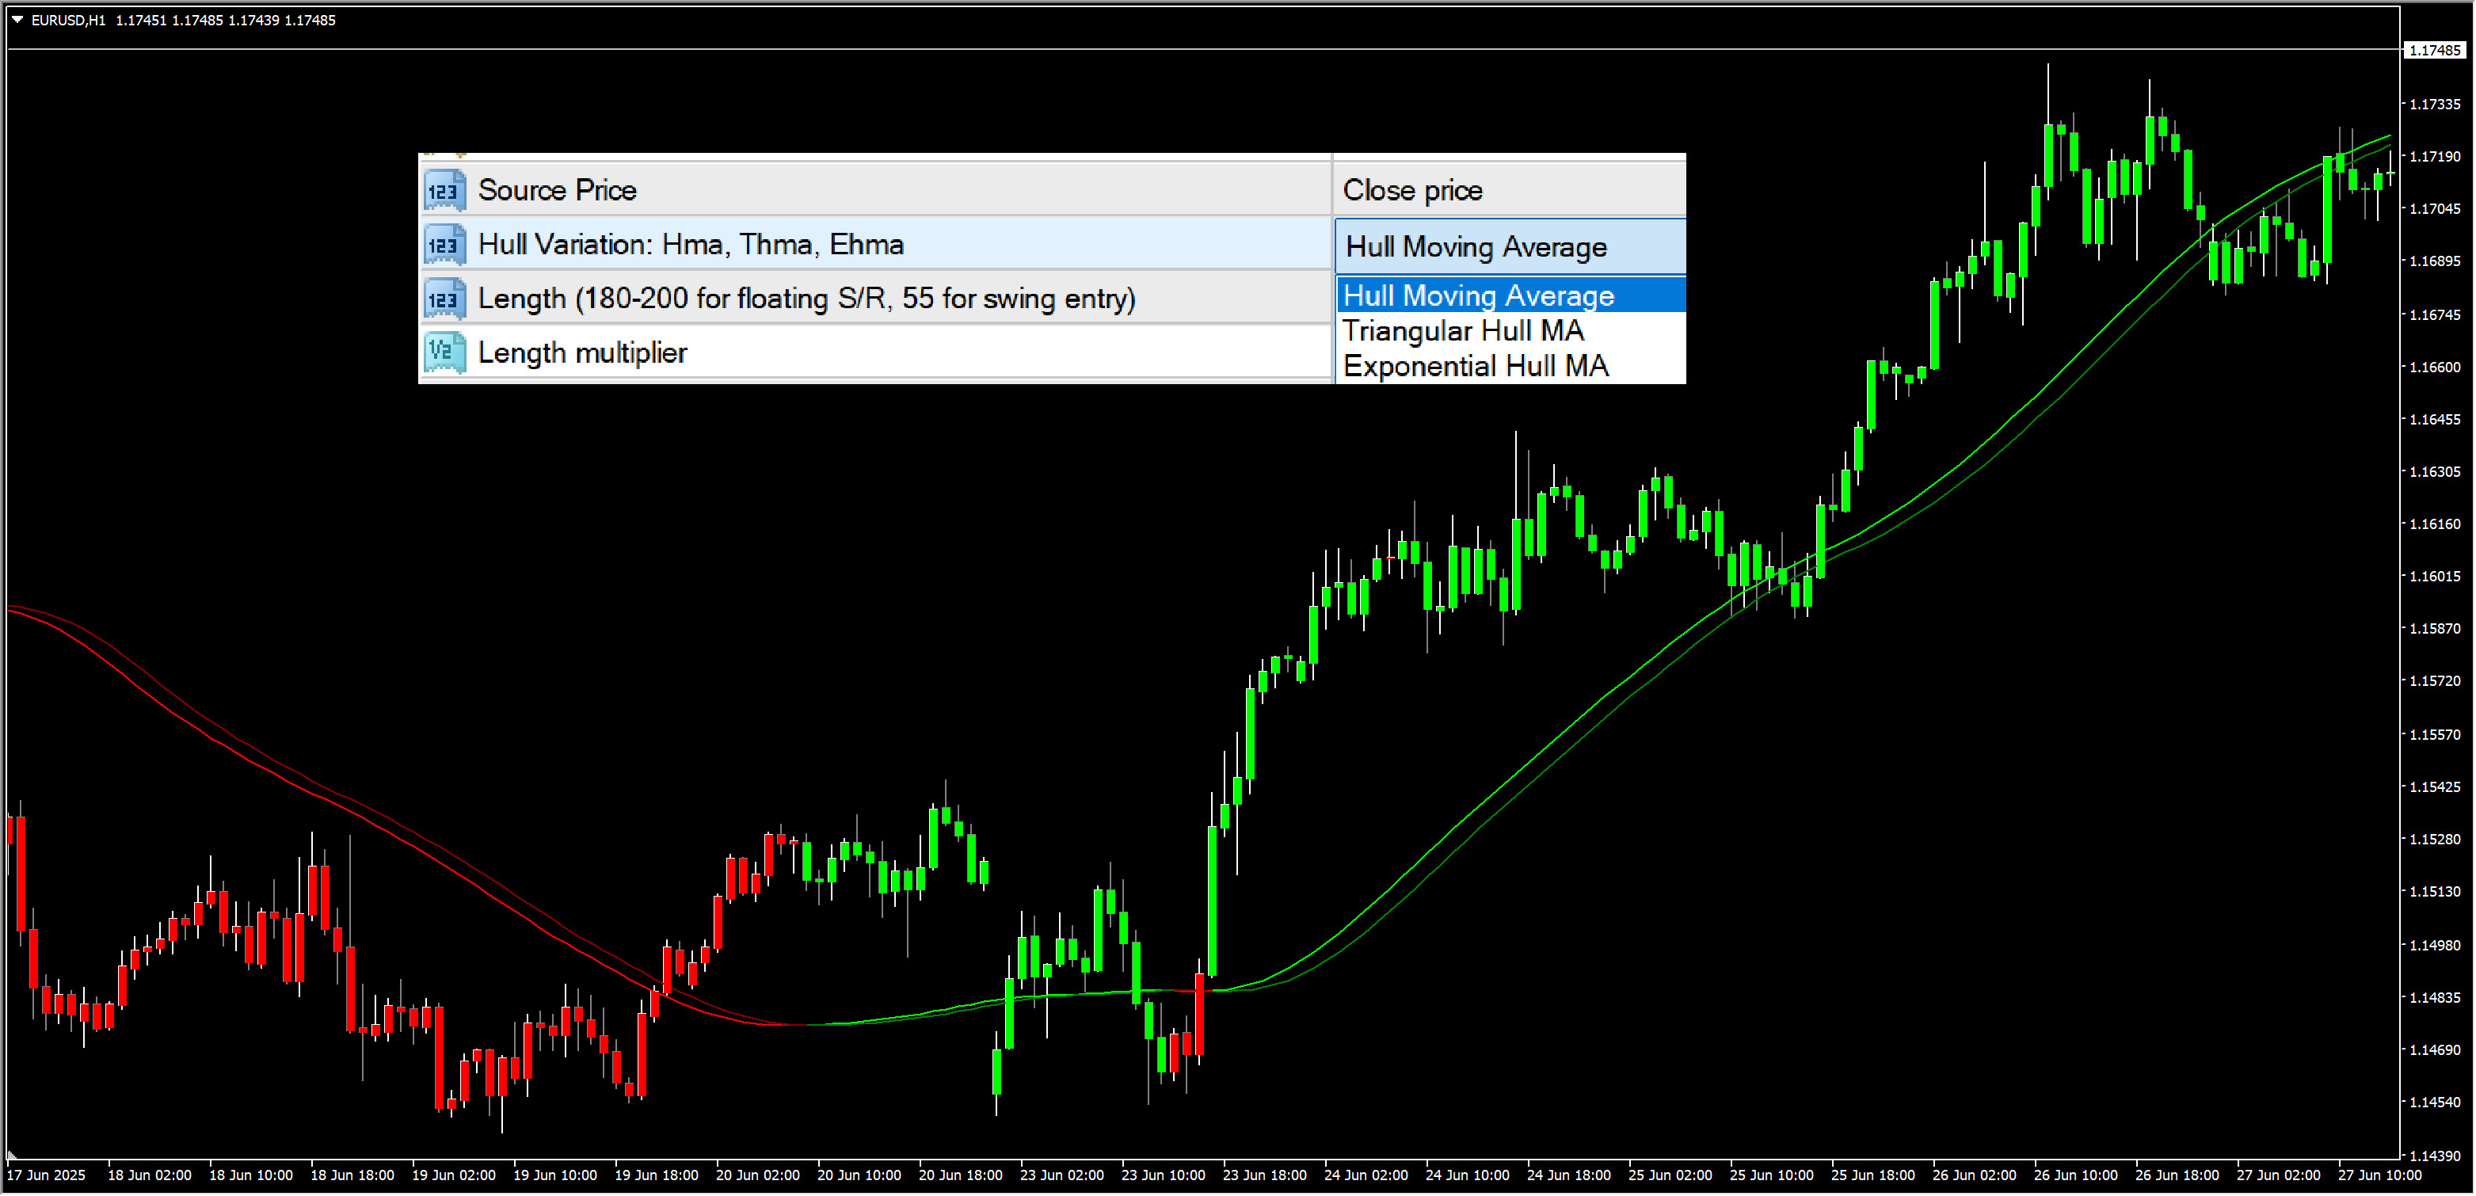Click the 23 Jun 18:00 time axis label
The width and height of the screenshot is (2476, 1196).
click(1265, 1176)
